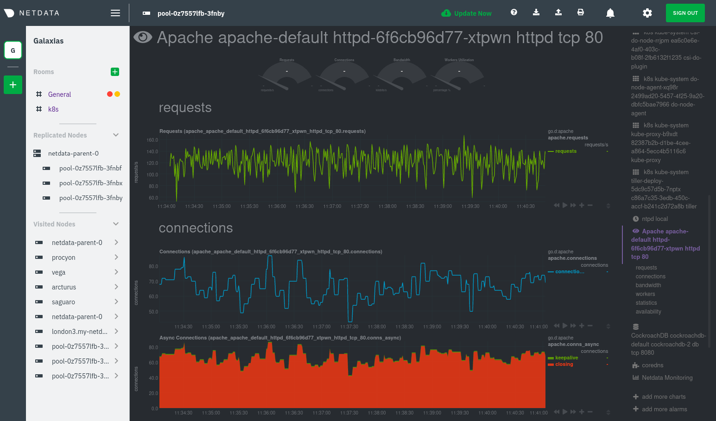This screenshot has width=716, height=421.
Task: Toggle the closing legend dimension
Action: coord(564,364)
